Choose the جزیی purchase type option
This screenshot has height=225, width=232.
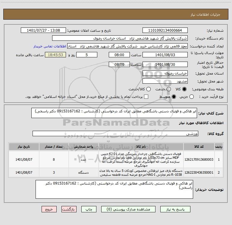pyautogui.click(x=191, y=97)
